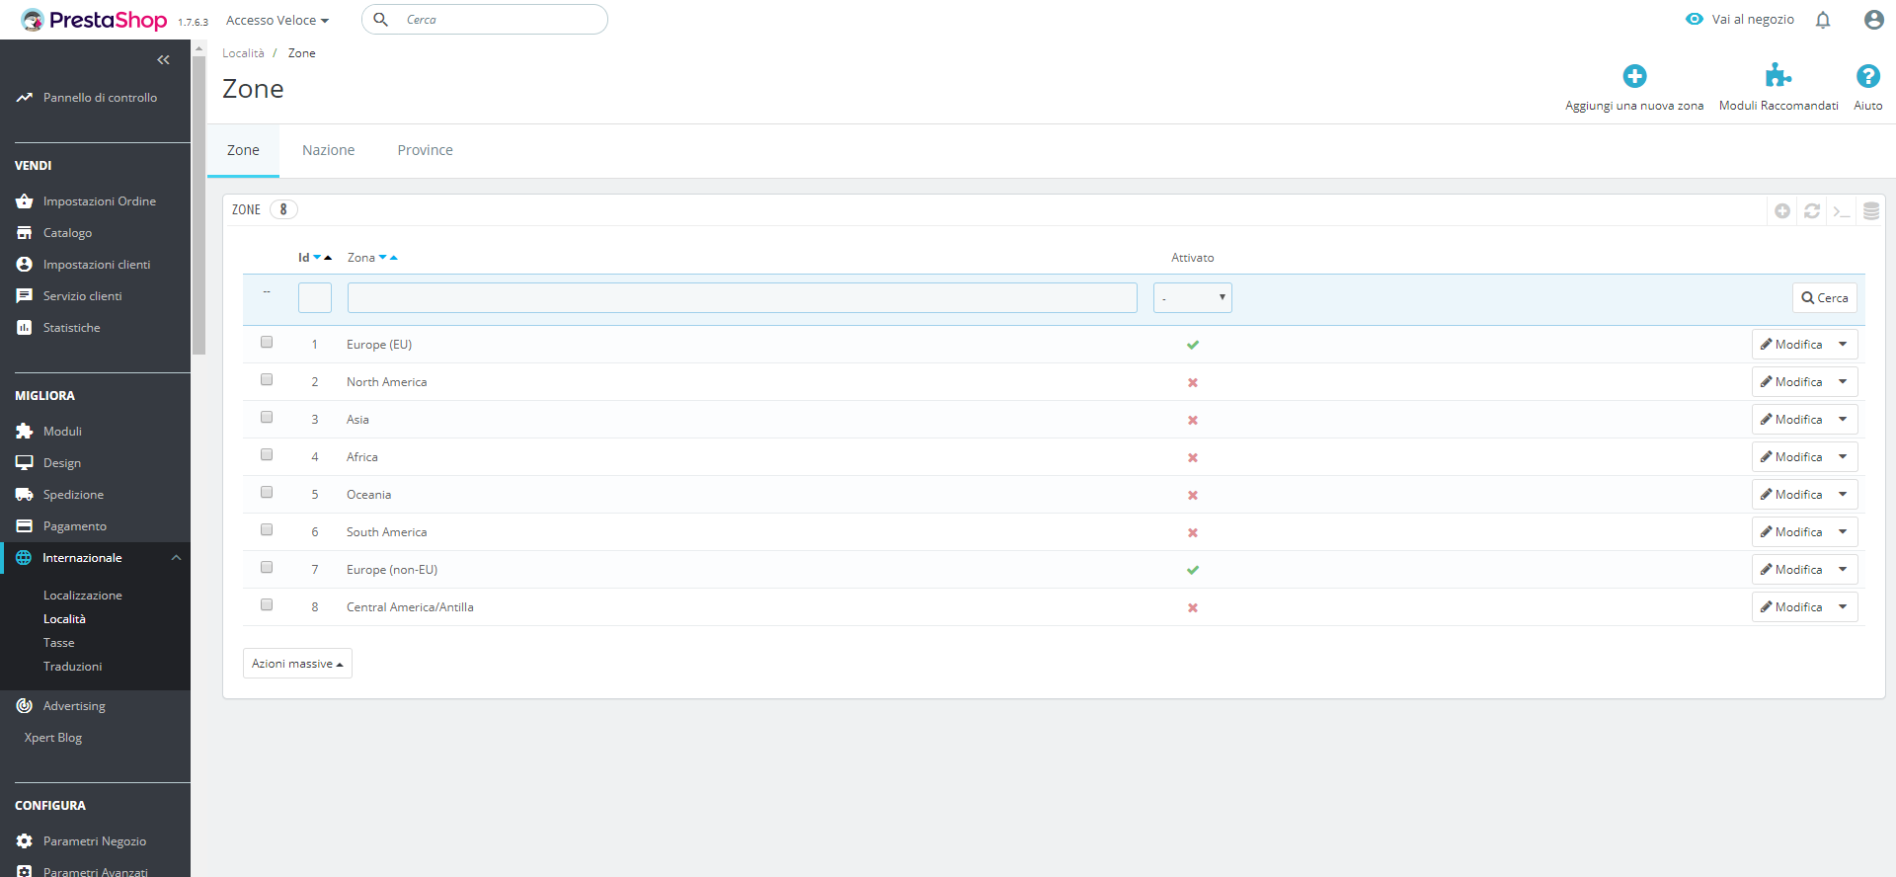
Task: Select the Europe (EU) row checkbox
Action: point(267,342)
